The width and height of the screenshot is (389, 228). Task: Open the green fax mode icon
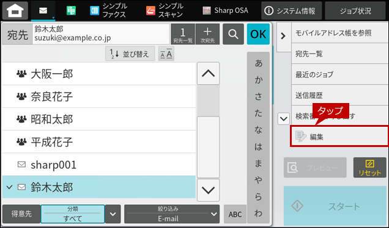point(71,10)
